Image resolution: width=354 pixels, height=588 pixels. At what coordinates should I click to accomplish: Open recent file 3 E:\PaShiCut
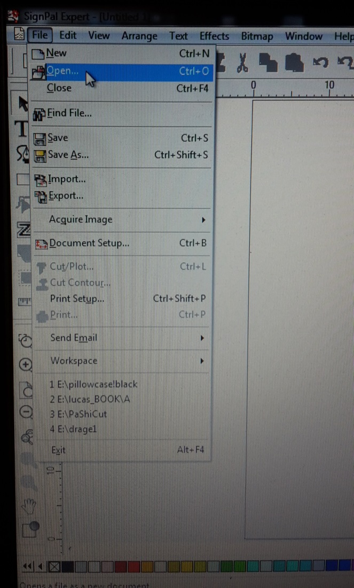[78, 415]
